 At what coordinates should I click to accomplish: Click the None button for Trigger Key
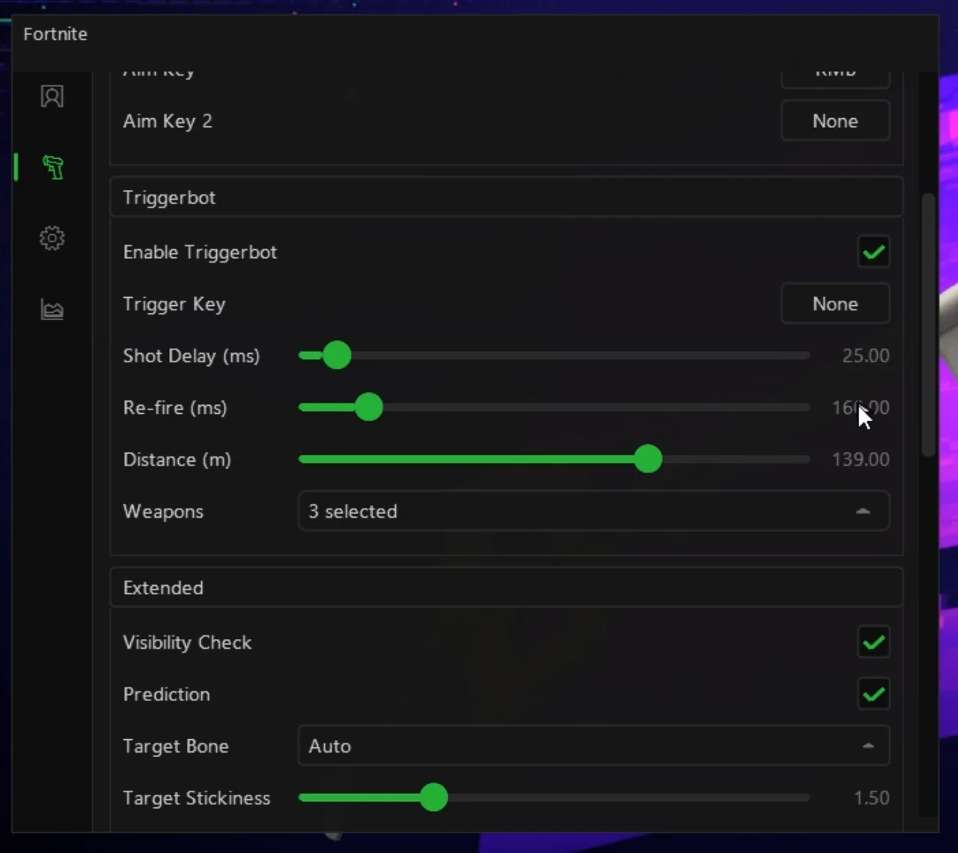pyautogui.click(x=835, y=304)
